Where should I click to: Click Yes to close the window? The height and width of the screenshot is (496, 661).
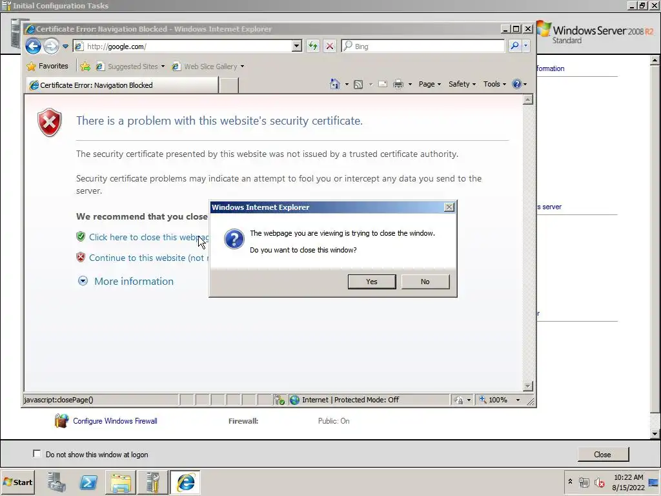[x=372, y=282]
